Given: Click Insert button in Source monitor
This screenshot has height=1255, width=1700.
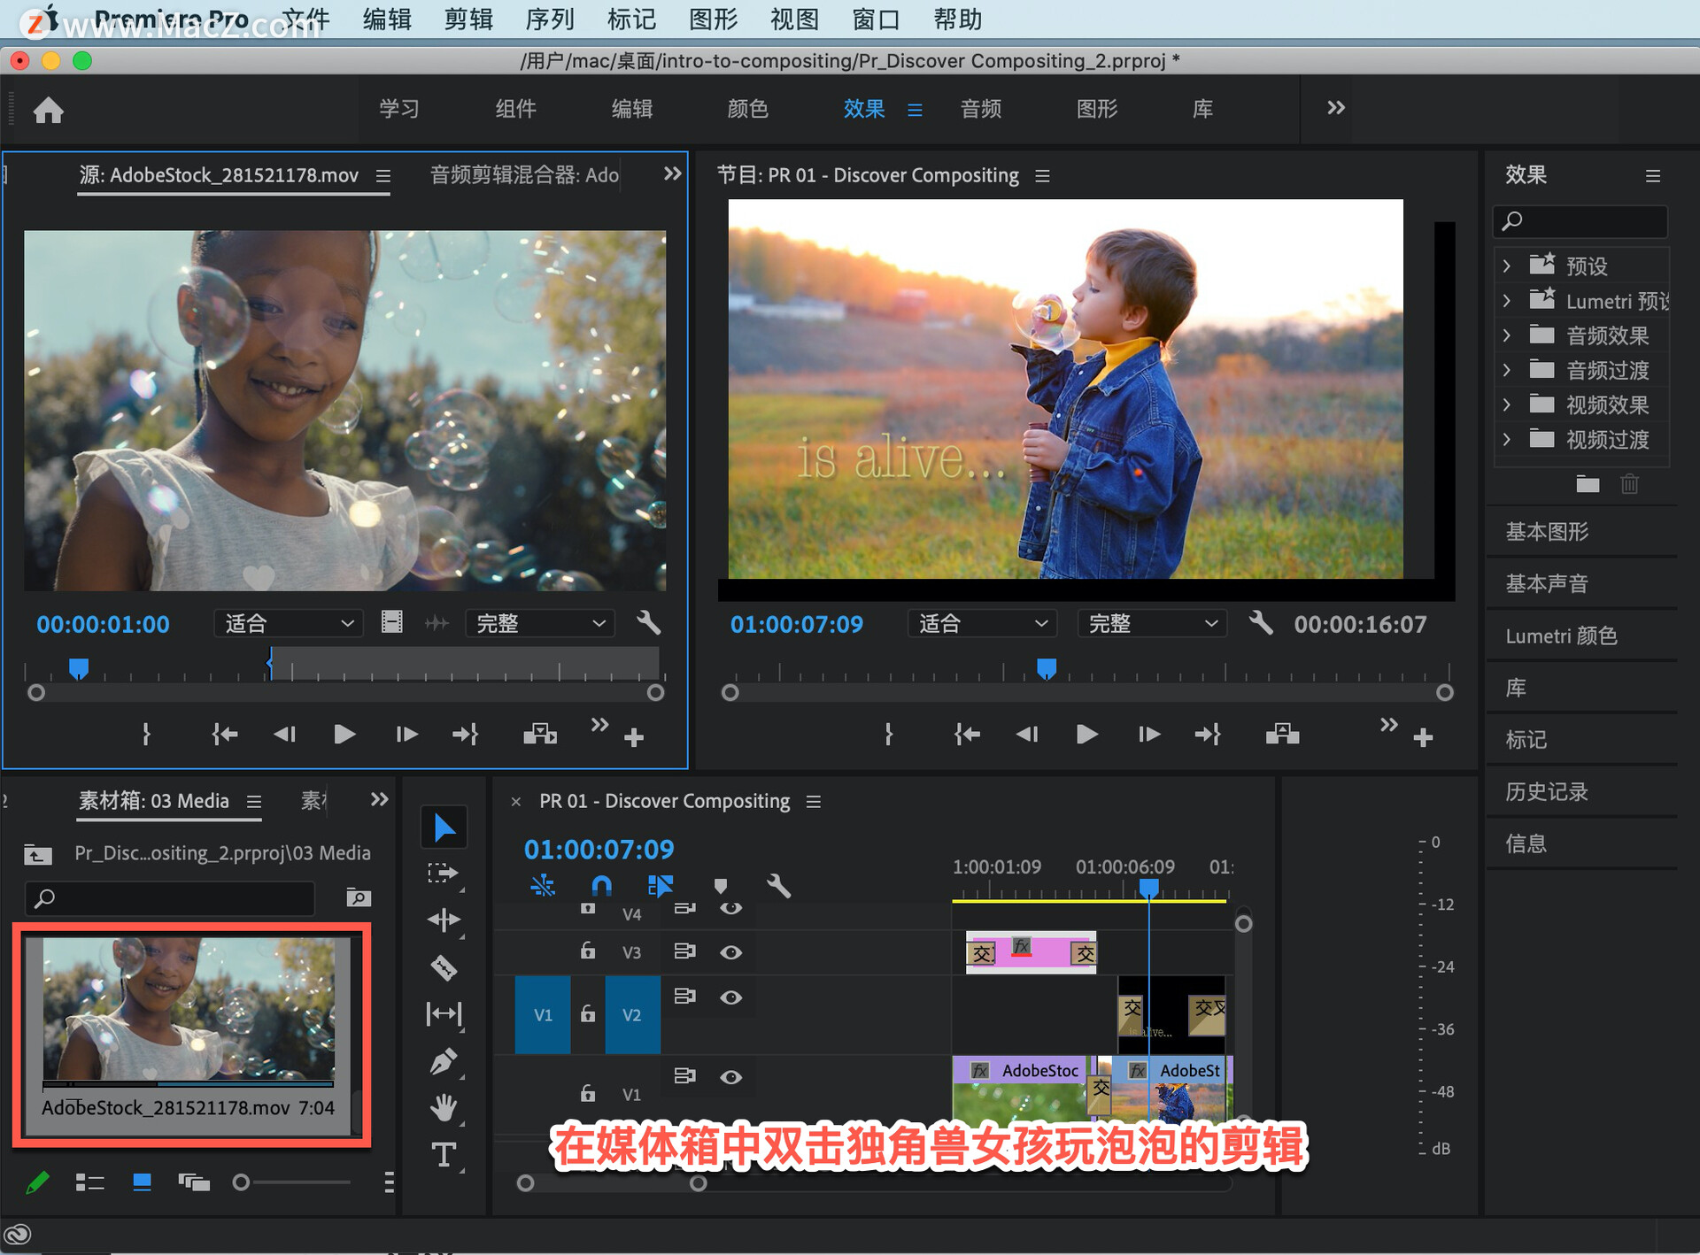Looking at the screenshot, I should [x=540, y=734].
